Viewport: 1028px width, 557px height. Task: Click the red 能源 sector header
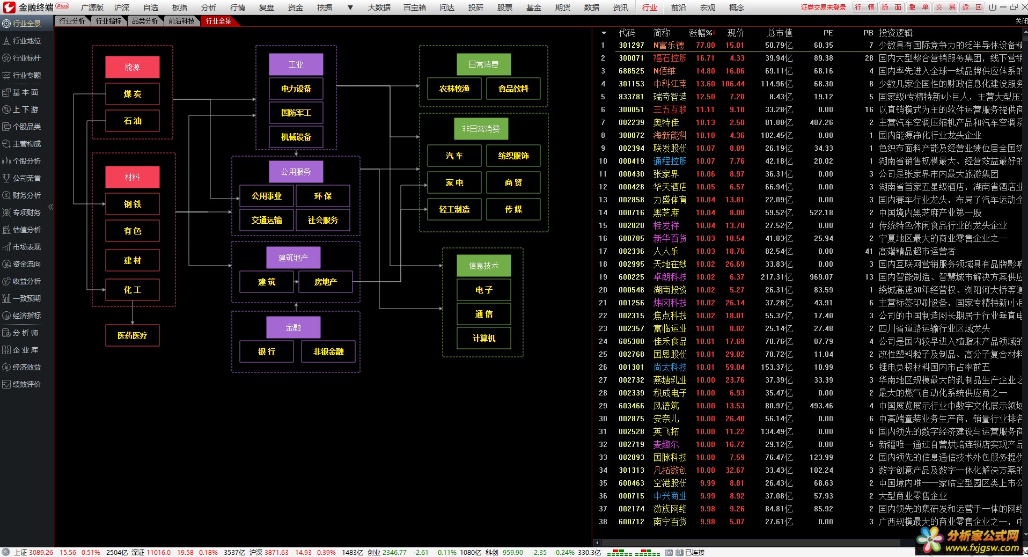click(x=133, y=67)
